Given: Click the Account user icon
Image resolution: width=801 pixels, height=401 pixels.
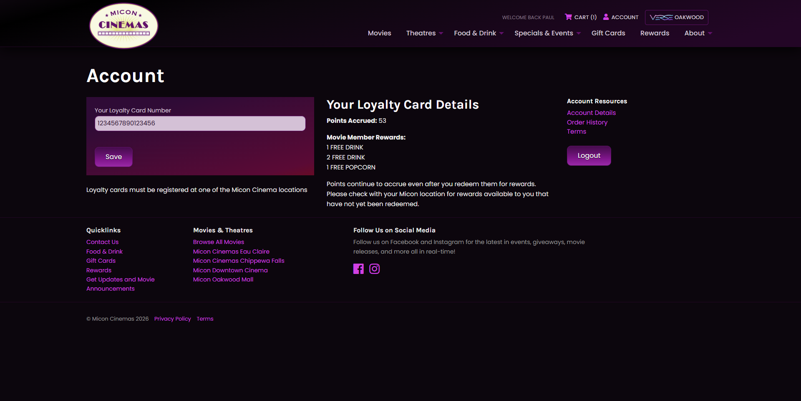Looking at the screenshot, I should (606, 17).
